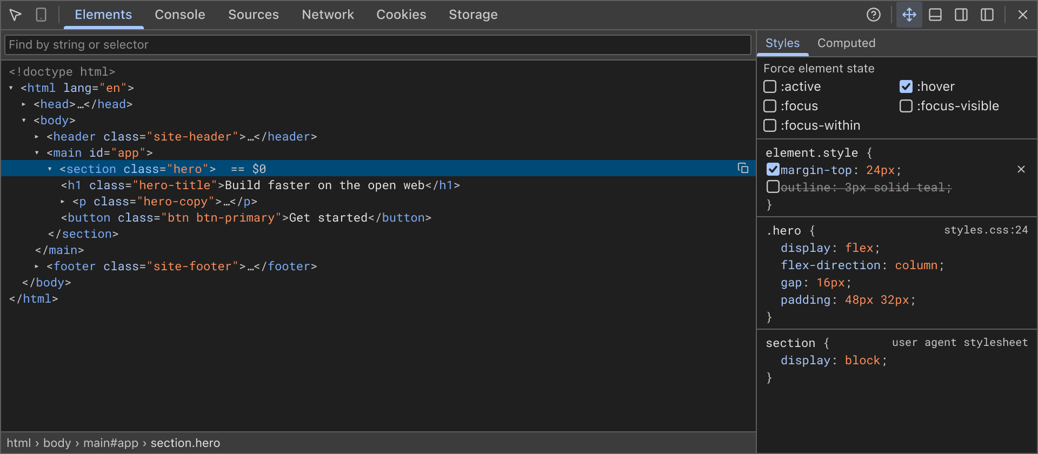The height and width of the screenshot is (454, 1038).
Task: Open the help question-mark icon
Action: coord(874,15)
